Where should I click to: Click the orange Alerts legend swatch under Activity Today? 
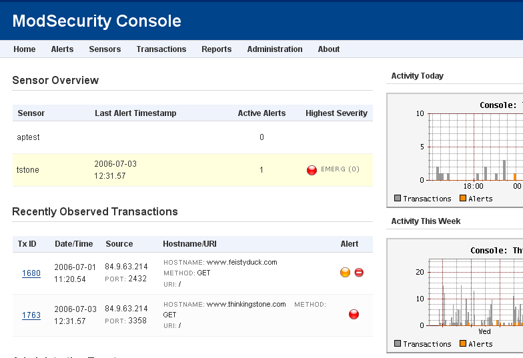pyautogui.click(x=462, y=198)
